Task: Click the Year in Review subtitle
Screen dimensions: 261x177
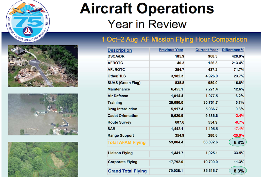Action: (147, 24)
